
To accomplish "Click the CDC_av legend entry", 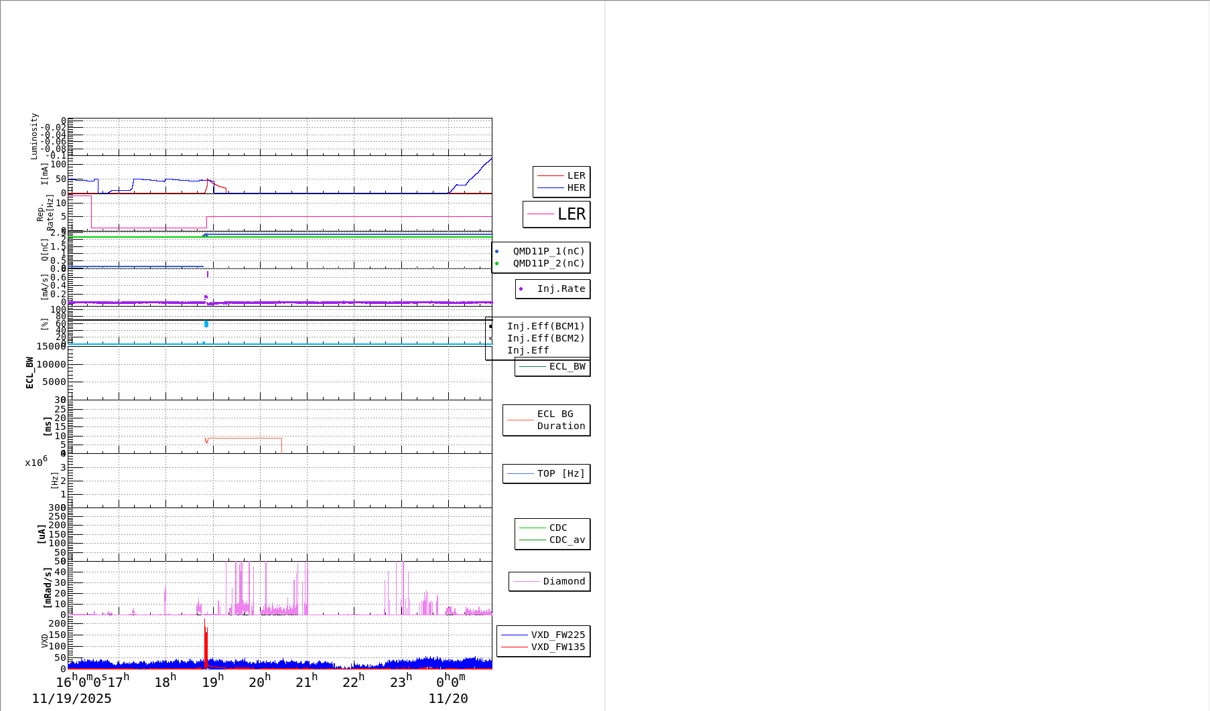I will [553, 540].
